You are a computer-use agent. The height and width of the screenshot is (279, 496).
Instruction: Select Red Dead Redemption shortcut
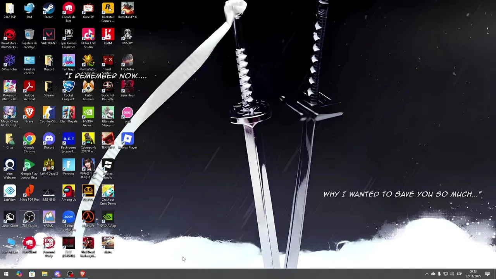88,247
